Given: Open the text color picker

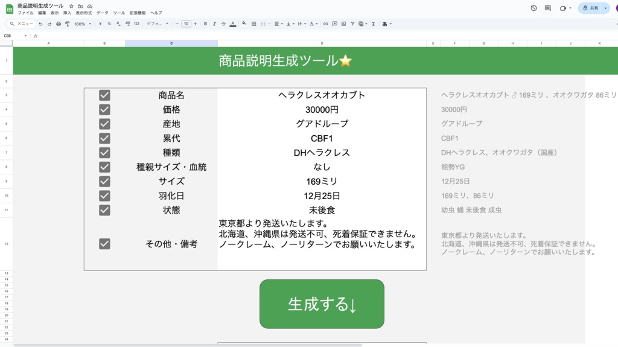Looking at the screenshot, I should [233, 24].
